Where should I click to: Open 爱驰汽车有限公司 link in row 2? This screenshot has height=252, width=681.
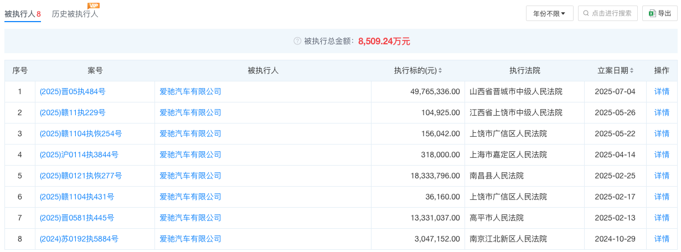pyautogui.click(x=190, y=112)
